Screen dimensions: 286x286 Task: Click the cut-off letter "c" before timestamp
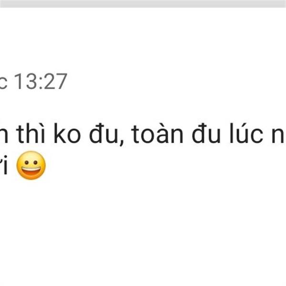(x=3, y=83)
